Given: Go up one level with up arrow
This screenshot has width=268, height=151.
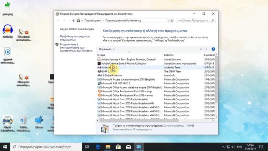Looking at the screenshot, I should coord(73,21).
